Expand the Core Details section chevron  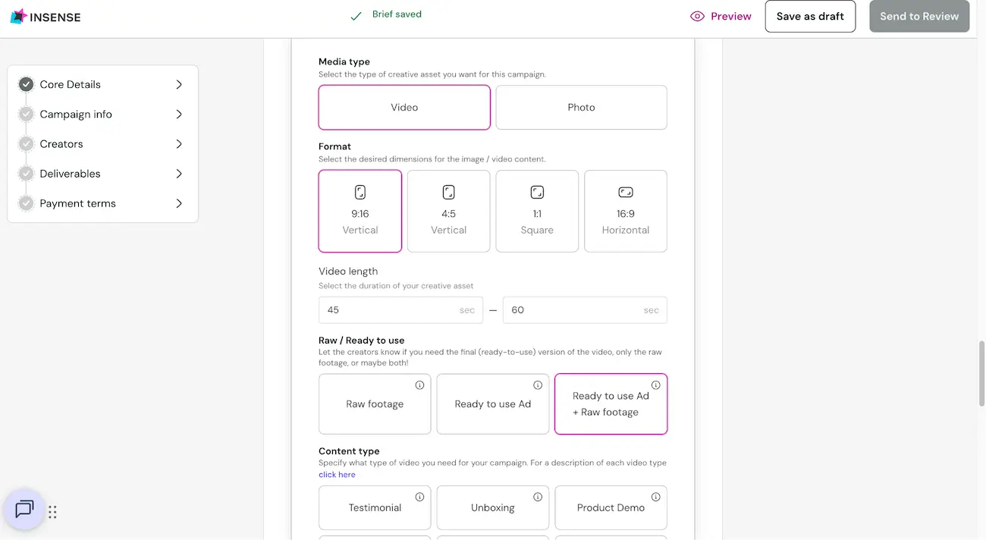click(179, 84)
